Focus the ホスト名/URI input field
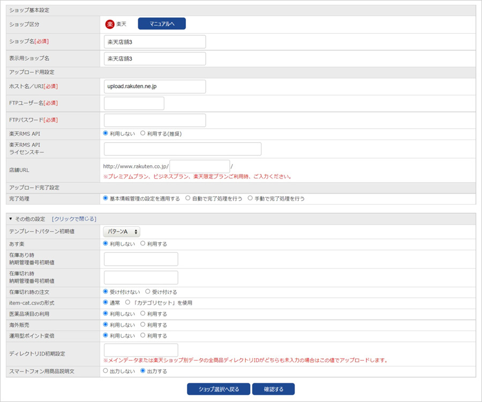482x402 pixels. point(155,87)
